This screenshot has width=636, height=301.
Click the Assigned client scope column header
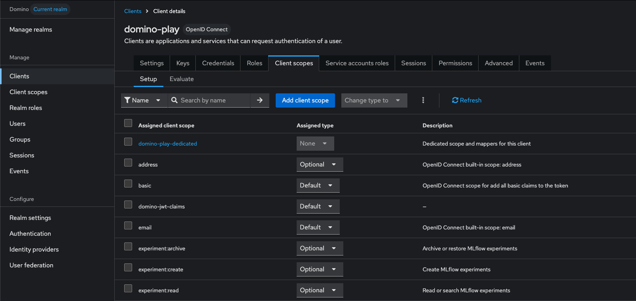(166, 125)
